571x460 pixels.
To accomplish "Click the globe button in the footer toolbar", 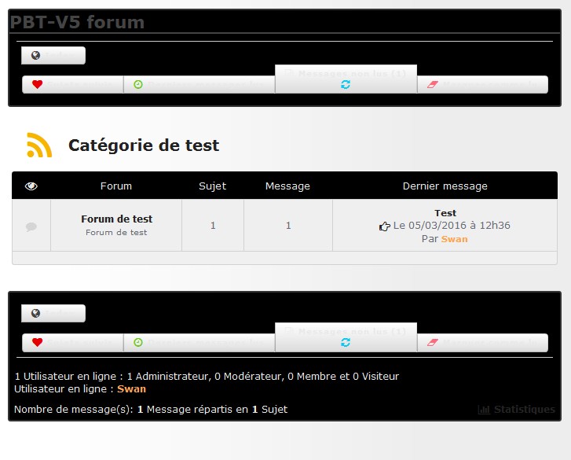I will (x=53, y=314).
